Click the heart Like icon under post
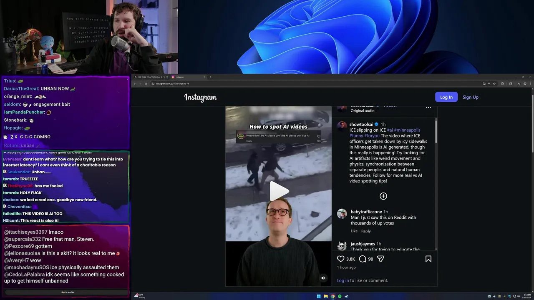534x300 pixels. pyautogui.click(x=341, y=259)
